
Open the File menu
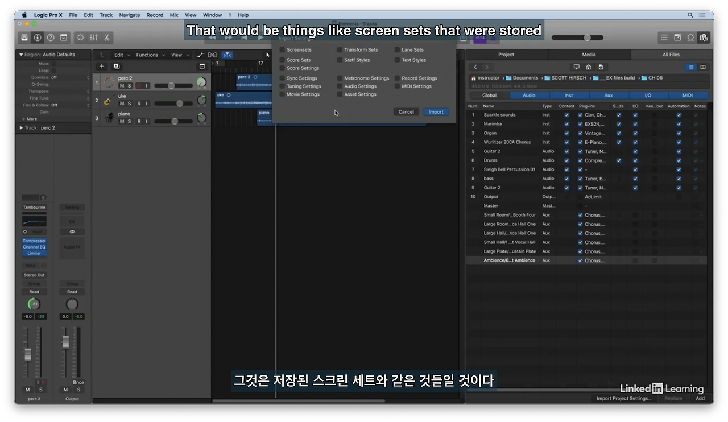pos(73,15)
